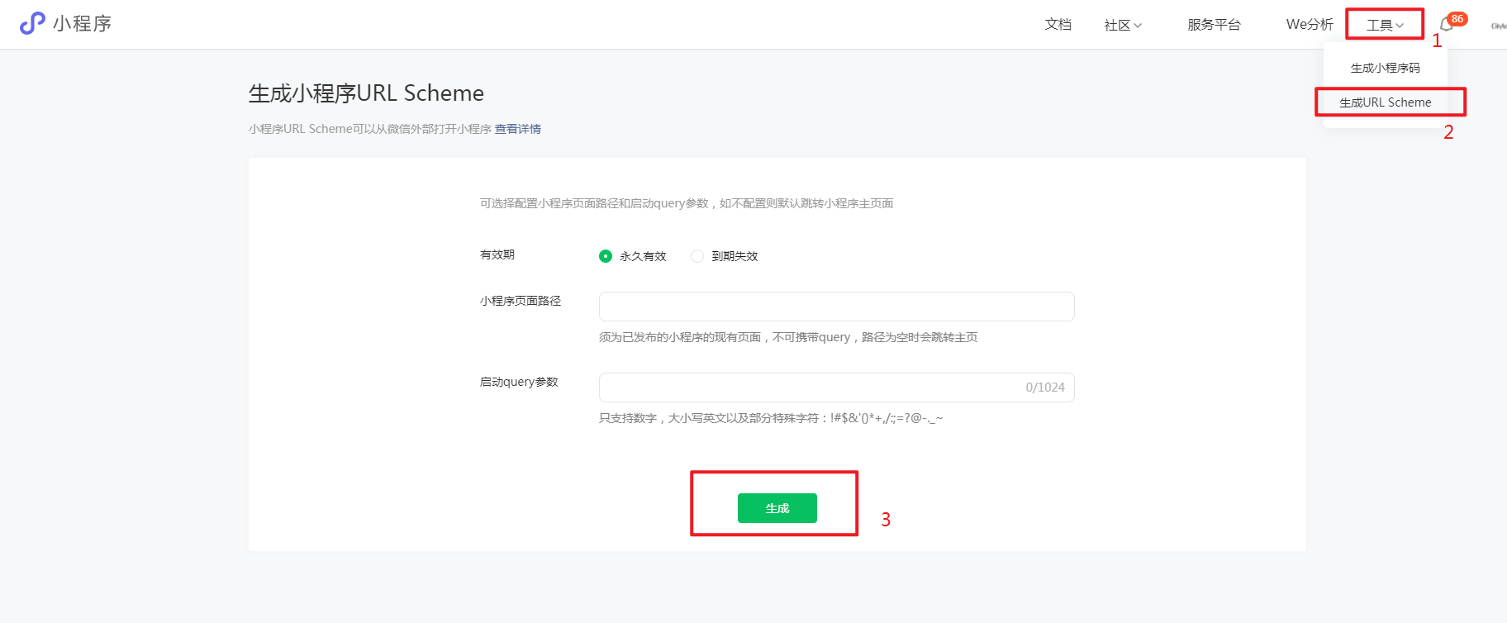The image size is (1507, 623).
Task: Open the 查看详情 link
Action: pos(518,129)
